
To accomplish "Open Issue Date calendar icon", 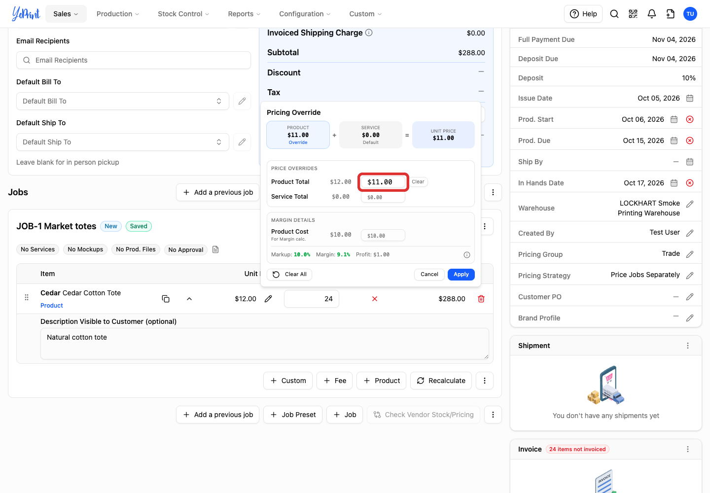I will pyautogui.click(x=690, y=98).
